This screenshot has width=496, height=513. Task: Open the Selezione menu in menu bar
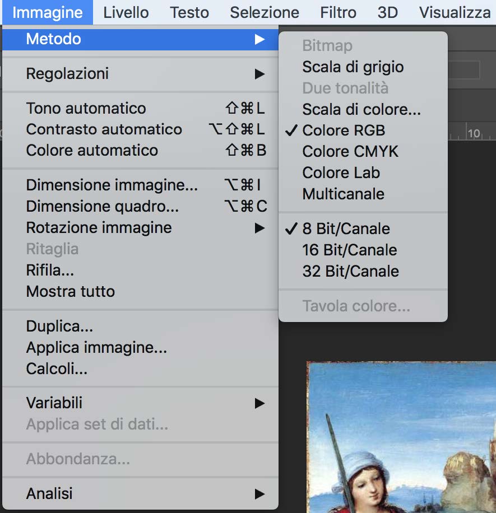pos(265,12)
